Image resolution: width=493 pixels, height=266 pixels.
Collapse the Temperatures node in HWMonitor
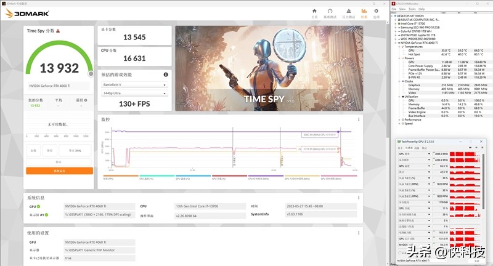coord(399,46)
